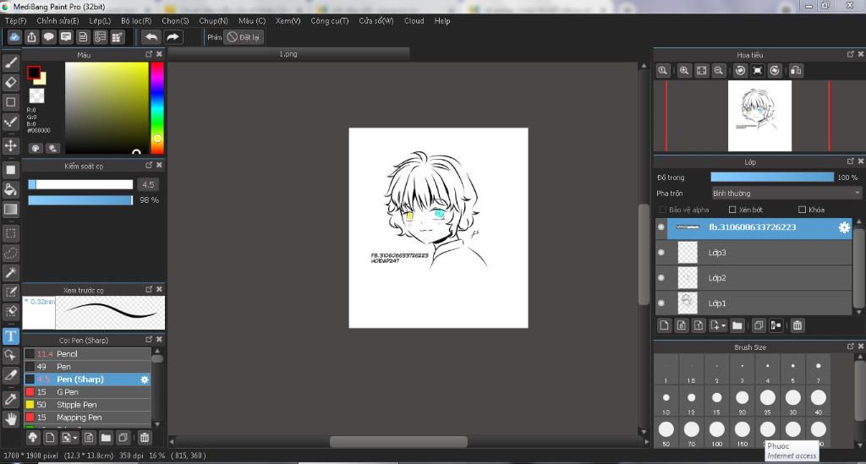The height and width of the screenshot is (464, 866).
Task: Click the export share icon
Action: click(31, 37)
